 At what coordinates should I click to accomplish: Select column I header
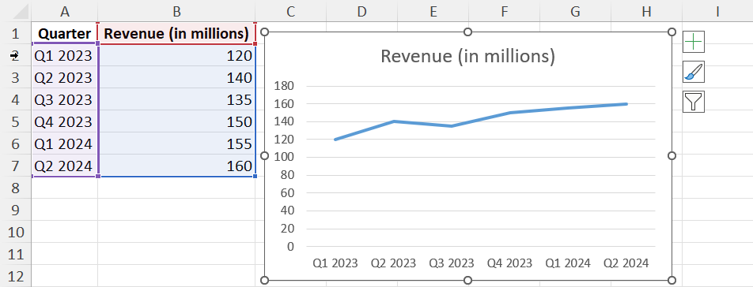point(717,11)
